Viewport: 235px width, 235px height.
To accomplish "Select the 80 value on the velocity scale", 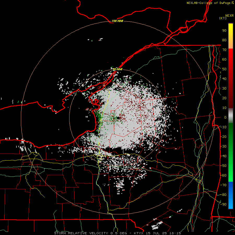I will [x=224, y=40].
